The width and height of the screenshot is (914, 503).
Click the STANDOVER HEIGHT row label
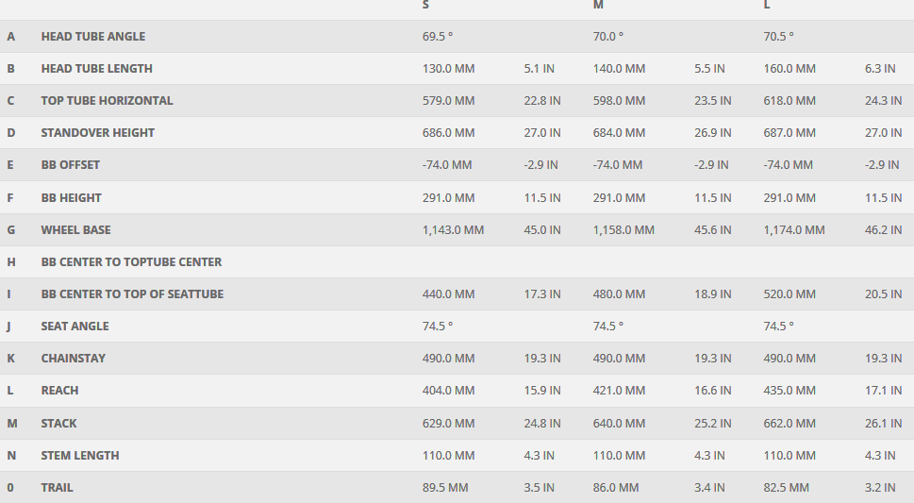click(x=97, y=133)
